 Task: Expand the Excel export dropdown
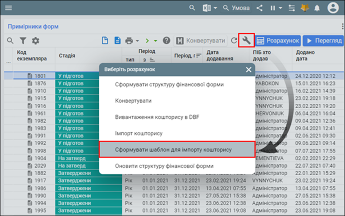pos(215,8)
